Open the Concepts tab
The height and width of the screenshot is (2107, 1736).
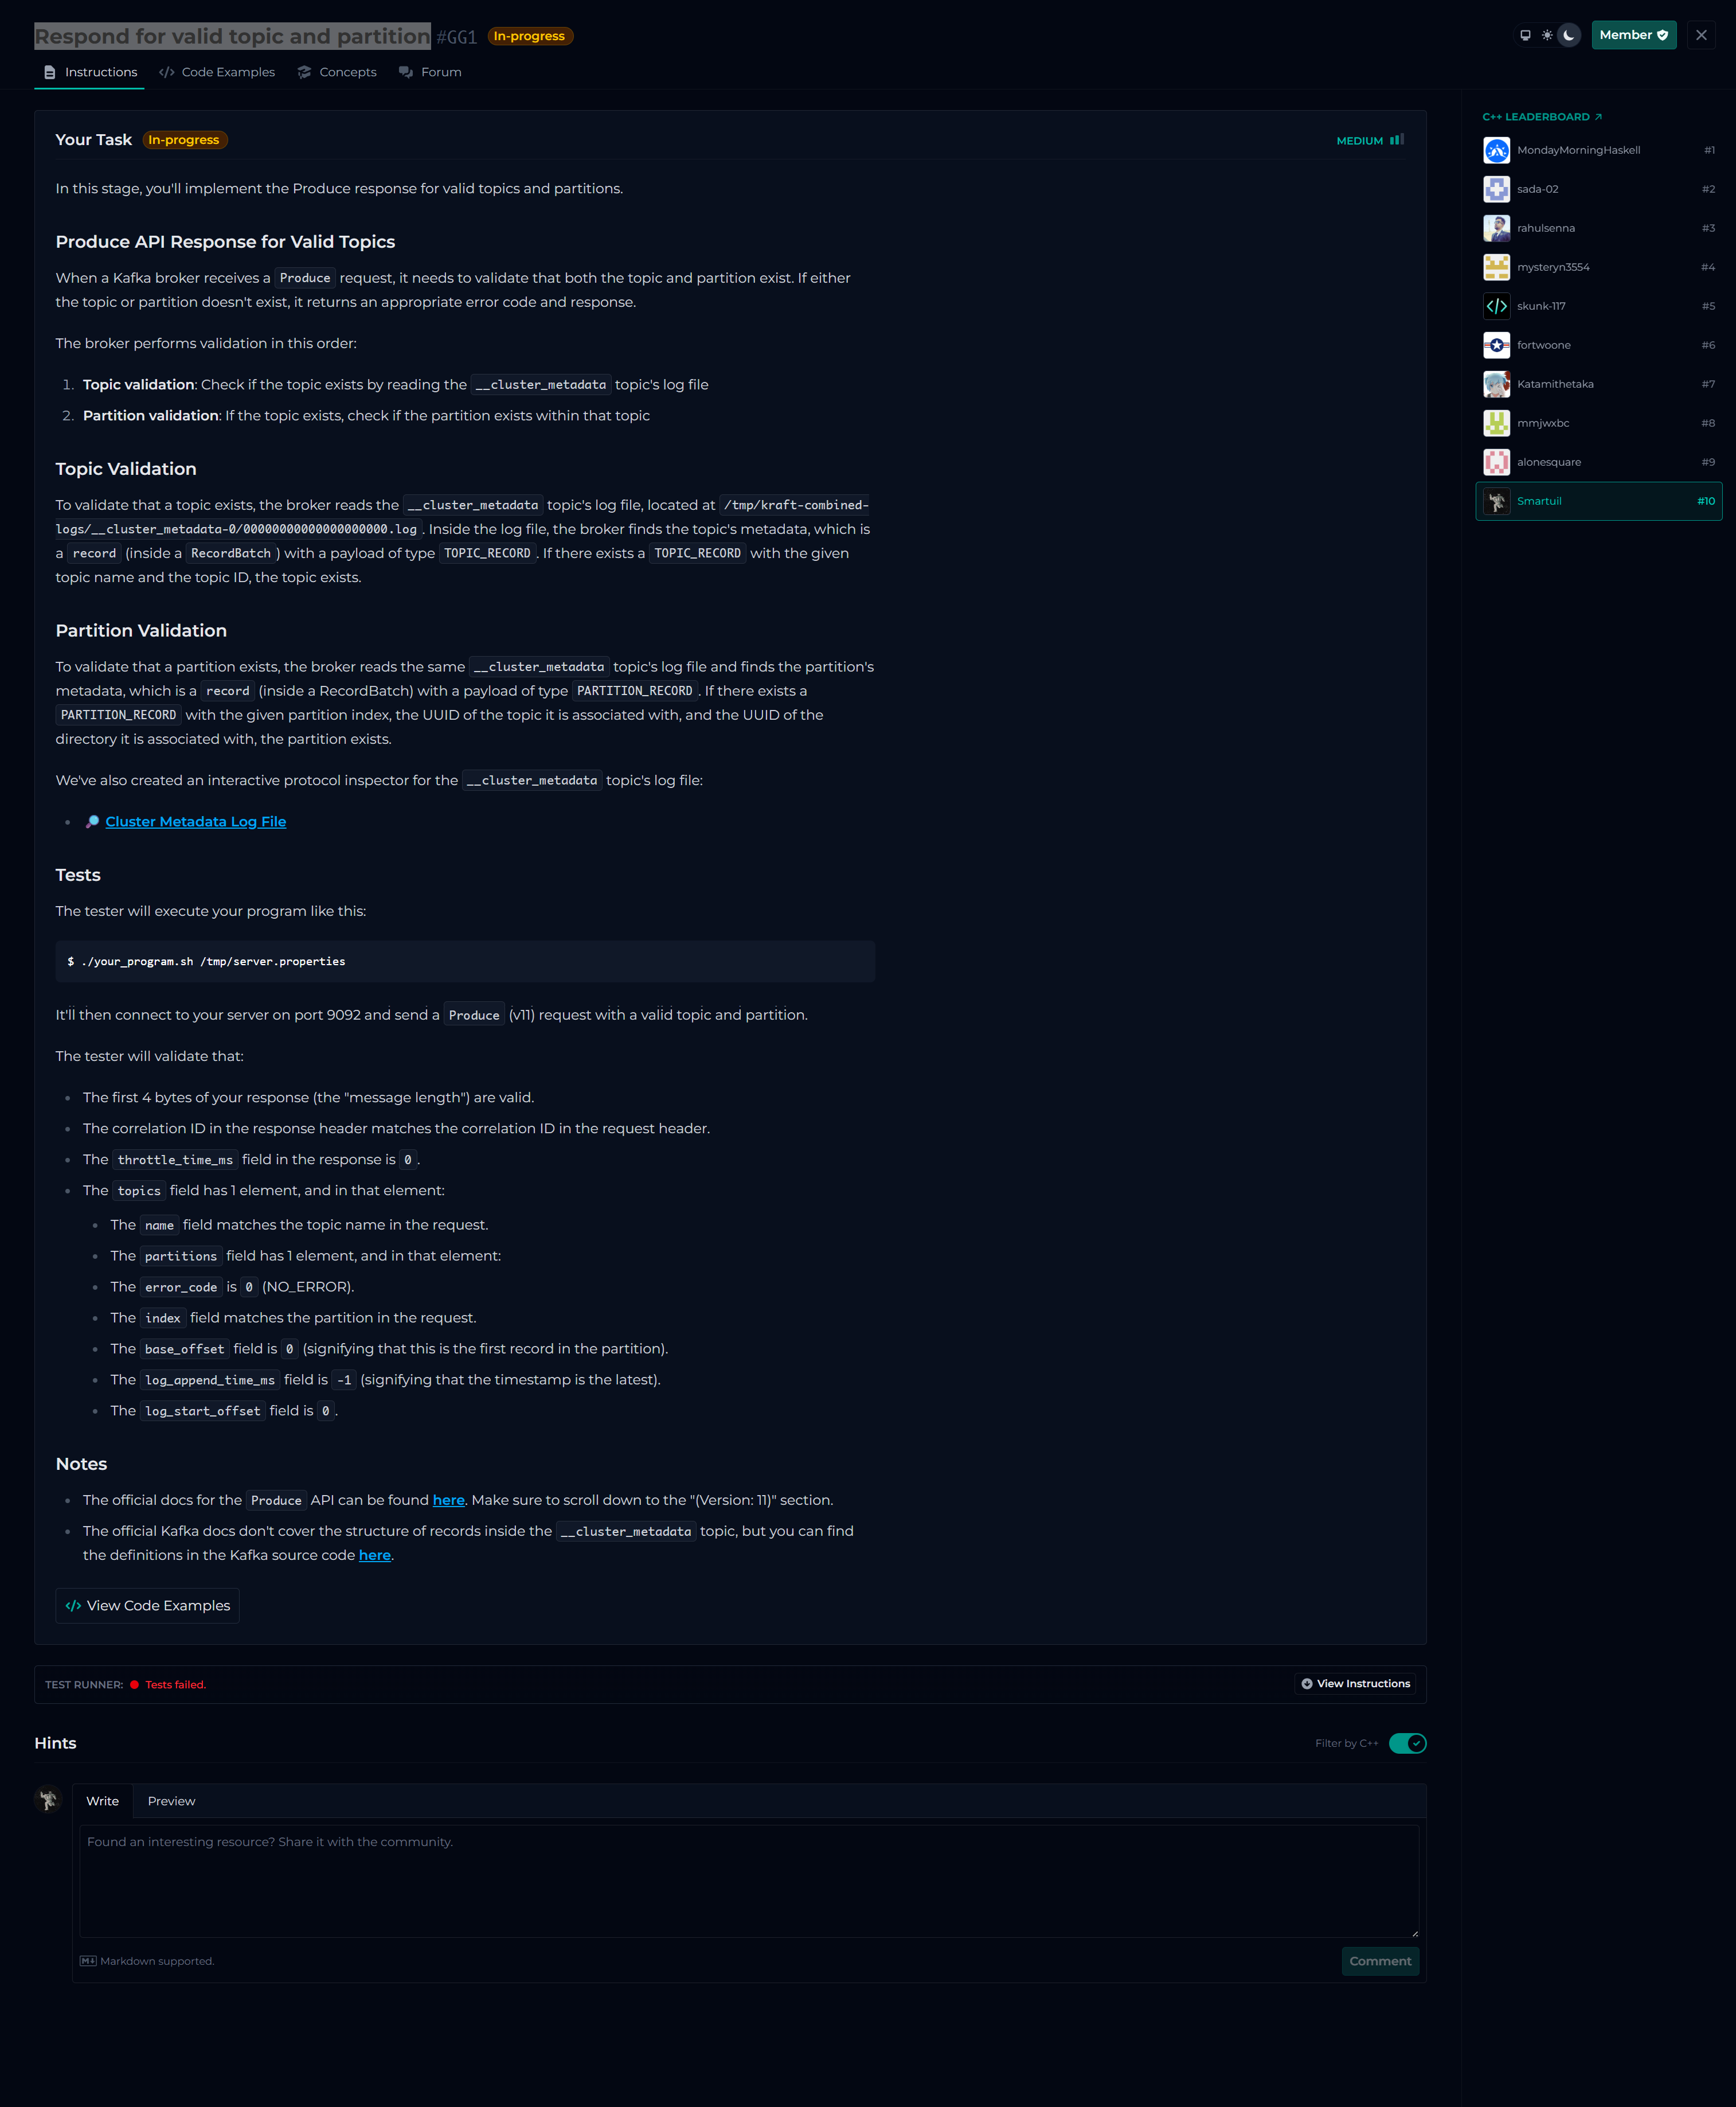coord(337,72)
